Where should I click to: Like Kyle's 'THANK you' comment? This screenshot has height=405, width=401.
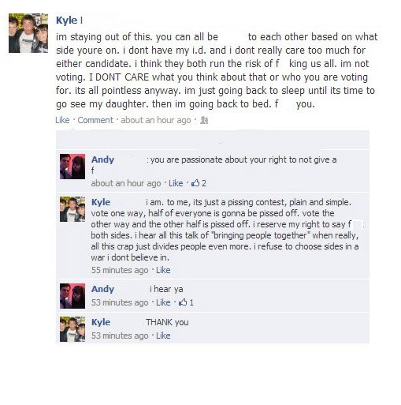pyautogui.click(x=163, y=336)
